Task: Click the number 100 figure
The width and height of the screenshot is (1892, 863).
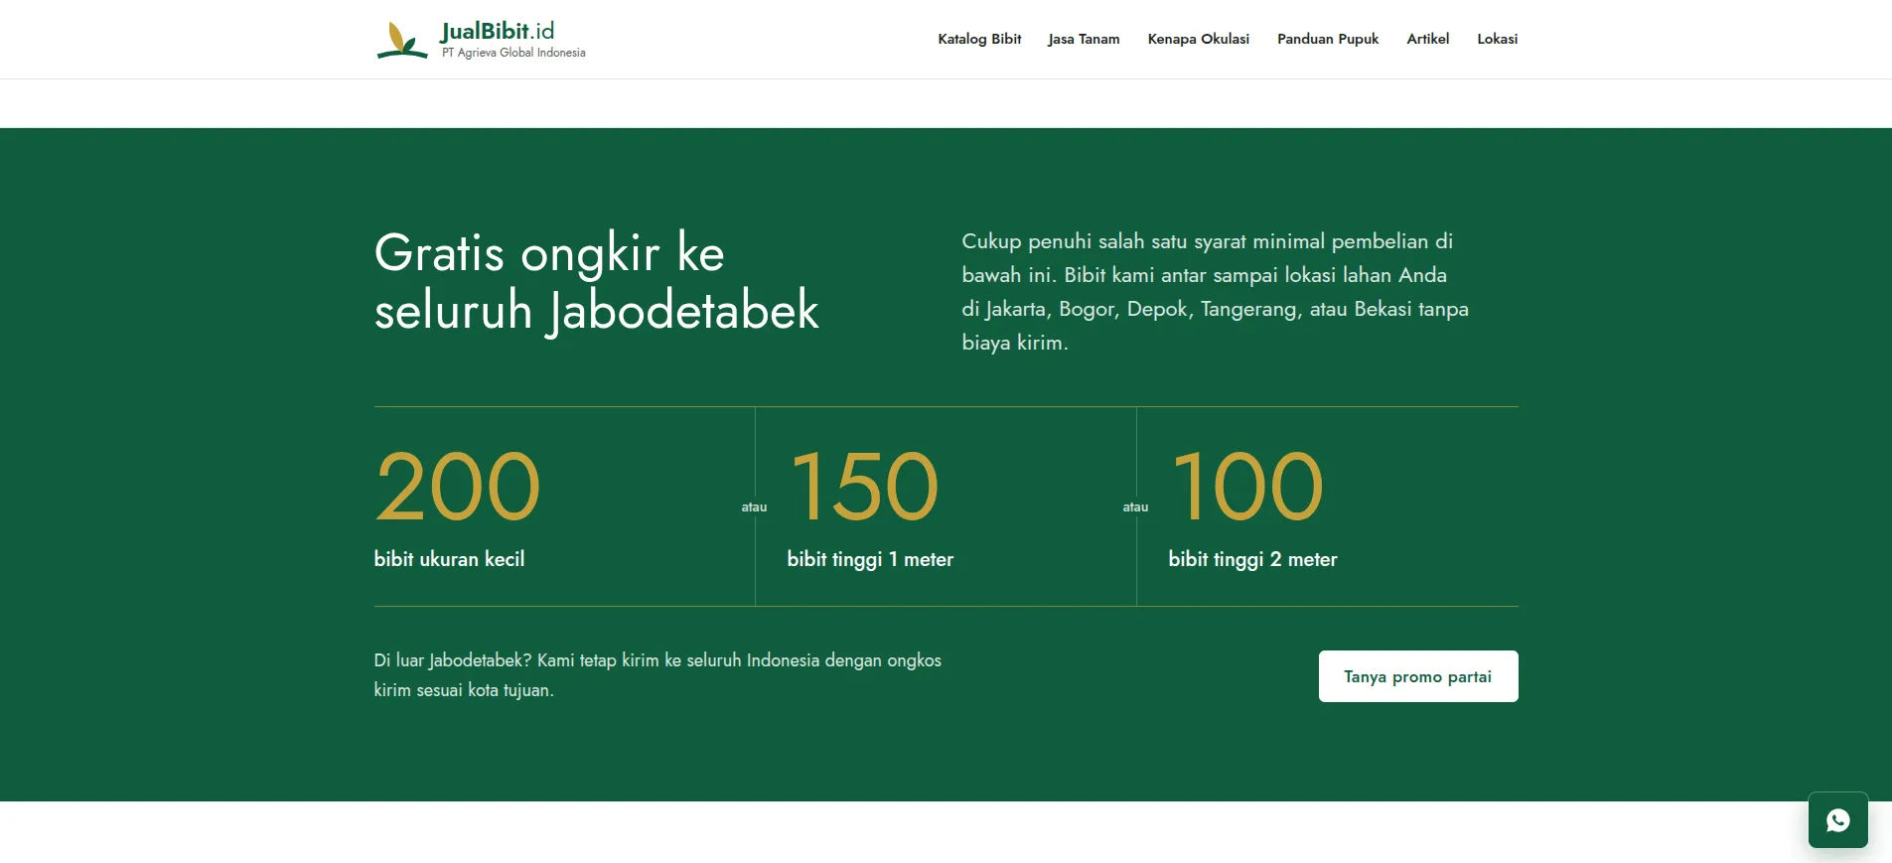Action: (1247, 486)
